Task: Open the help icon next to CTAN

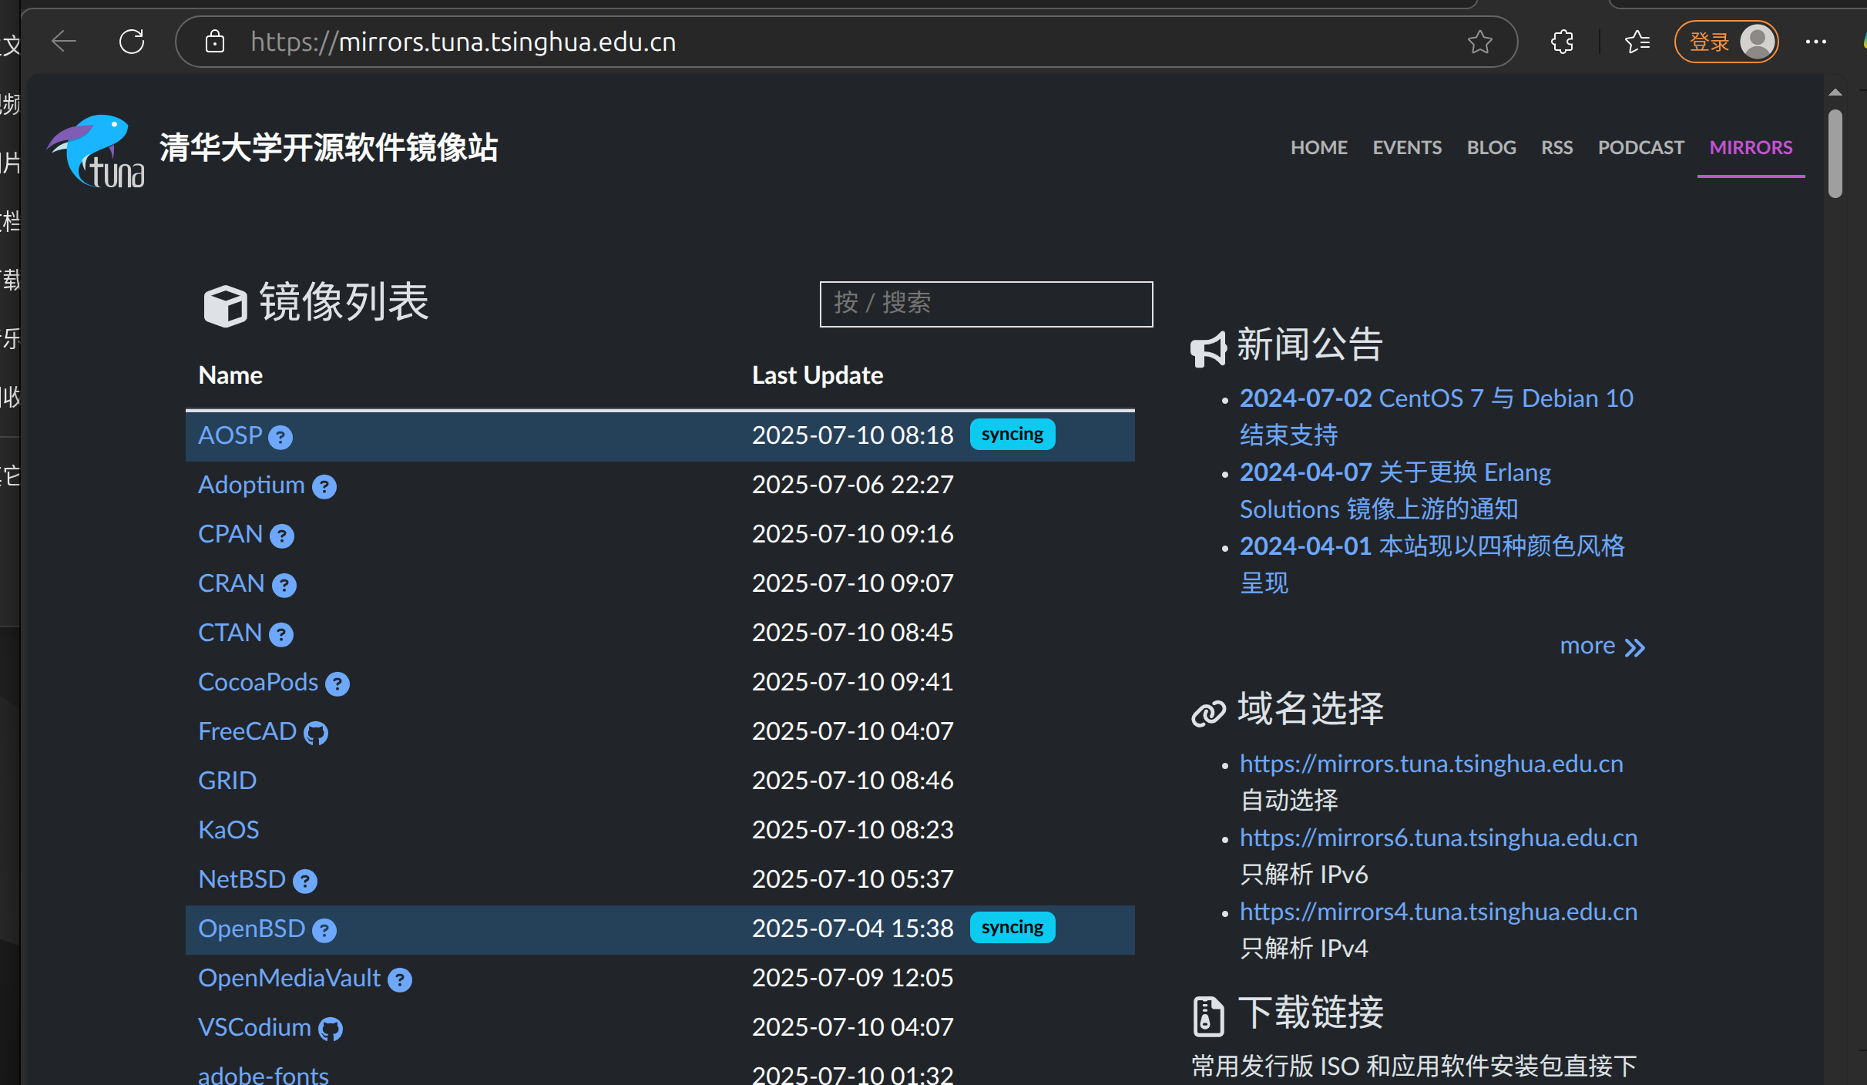Action: [x=281, y=635]
